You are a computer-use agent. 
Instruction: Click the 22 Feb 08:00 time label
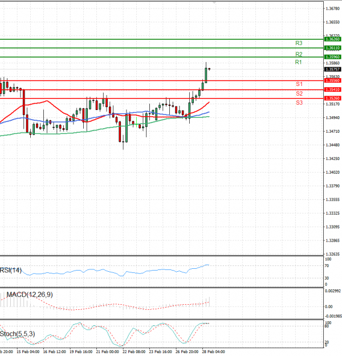point(134,351)
